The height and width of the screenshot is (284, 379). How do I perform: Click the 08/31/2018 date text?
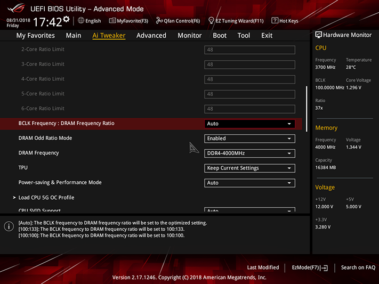click(18, 20)
